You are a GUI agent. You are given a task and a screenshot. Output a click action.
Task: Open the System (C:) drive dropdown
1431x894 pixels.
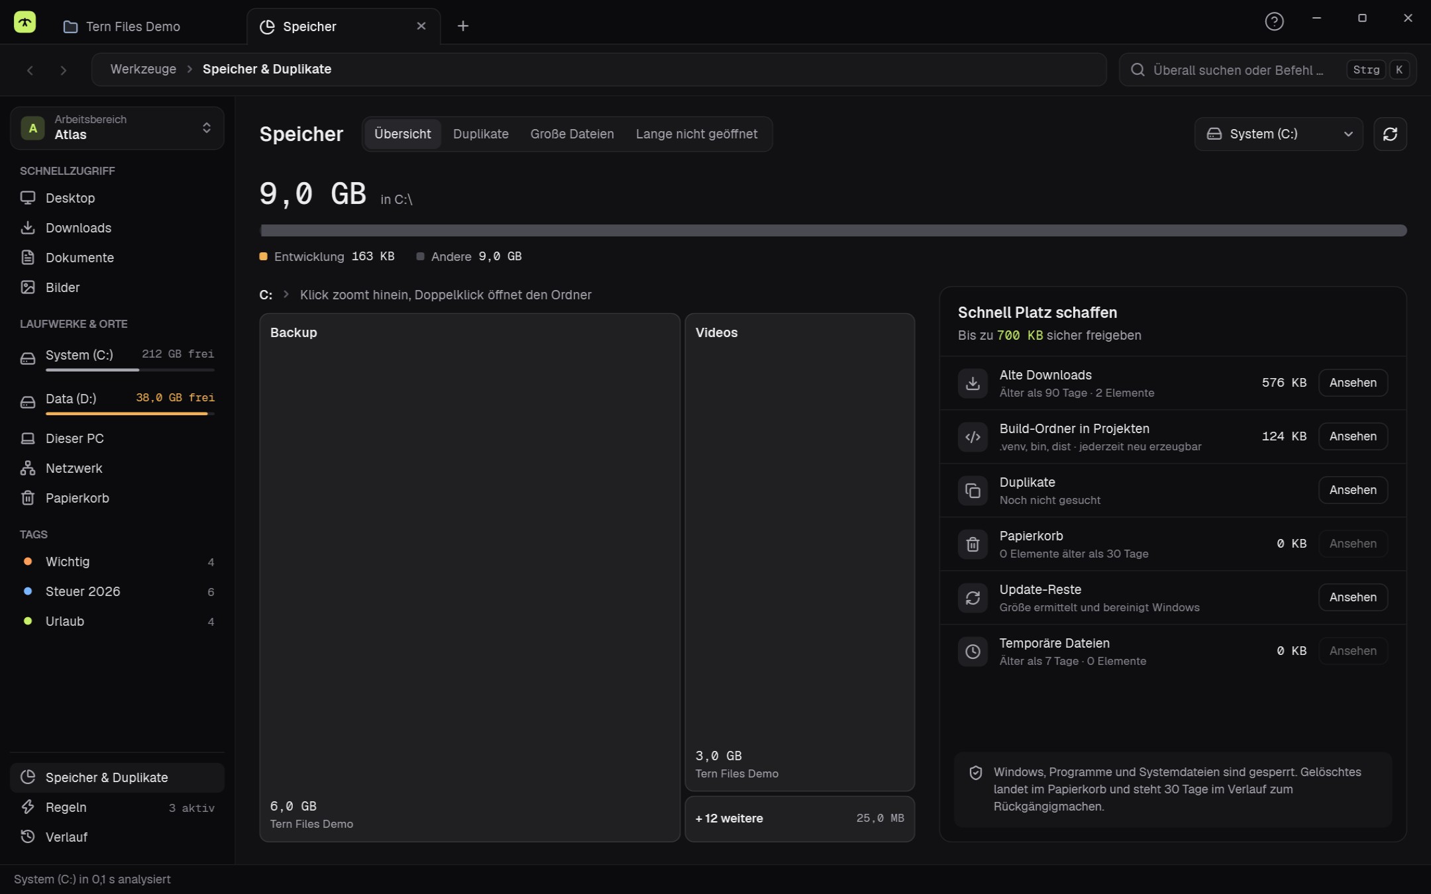(1279, 134)
